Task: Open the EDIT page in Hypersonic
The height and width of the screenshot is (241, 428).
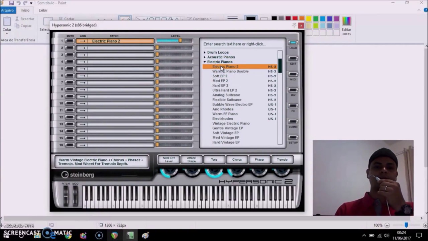Action: [293, 59]
